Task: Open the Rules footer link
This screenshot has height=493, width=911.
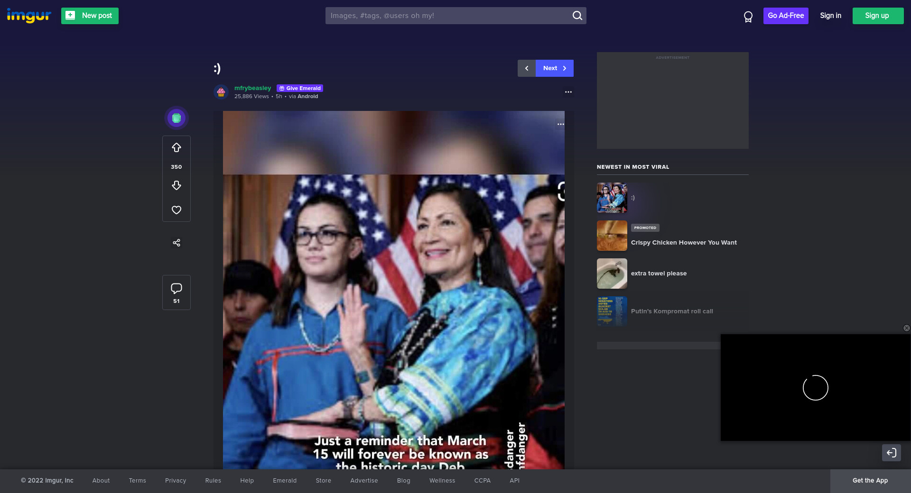Action: (213, 481)
